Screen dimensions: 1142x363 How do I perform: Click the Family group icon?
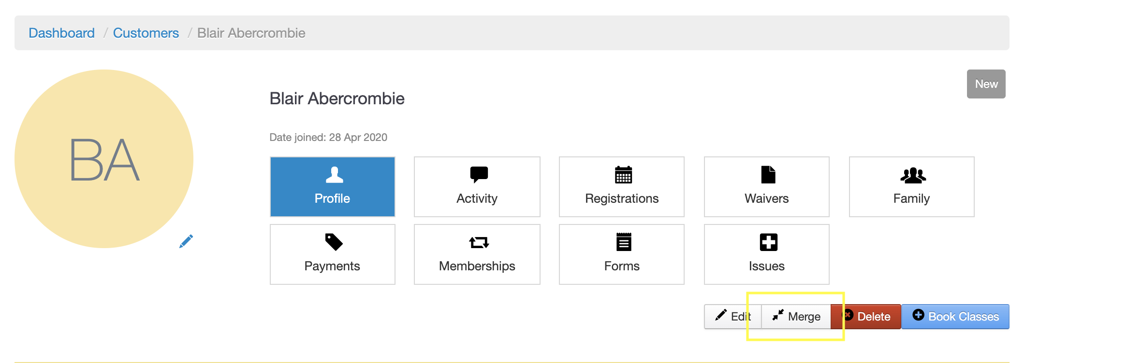tap(913, 175)
